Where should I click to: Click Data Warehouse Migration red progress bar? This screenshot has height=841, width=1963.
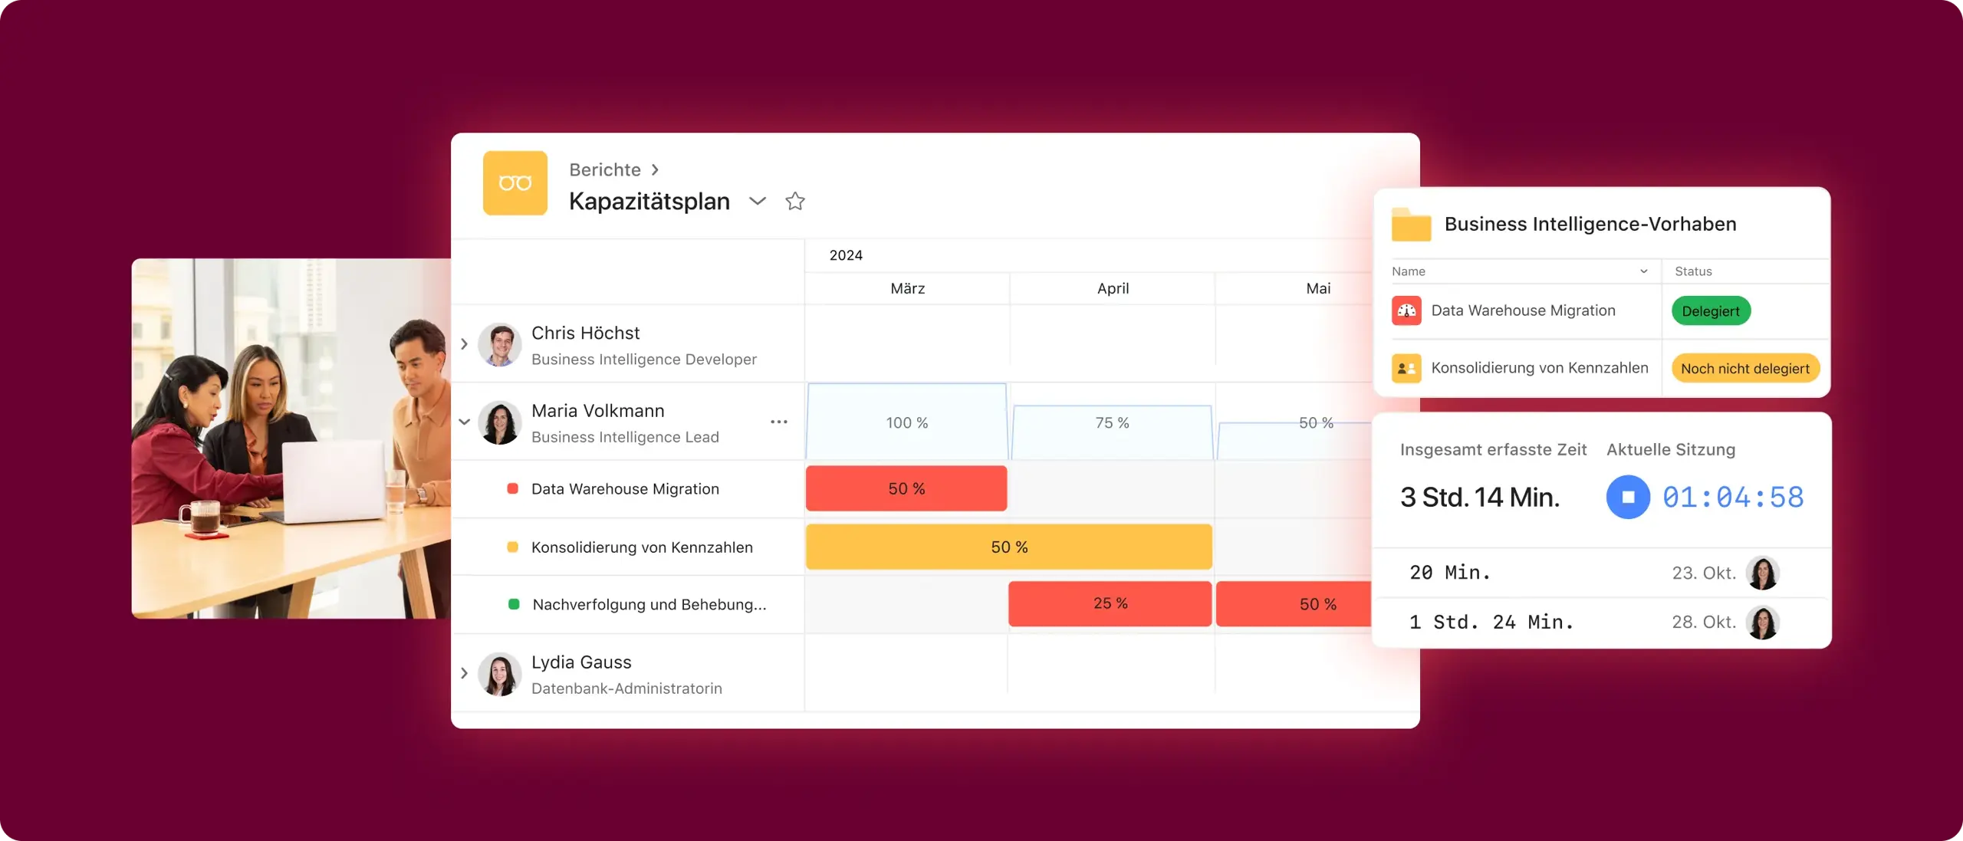(906, 488)
